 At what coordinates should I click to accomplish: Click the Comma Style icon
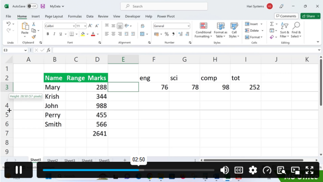pos(173,34)
